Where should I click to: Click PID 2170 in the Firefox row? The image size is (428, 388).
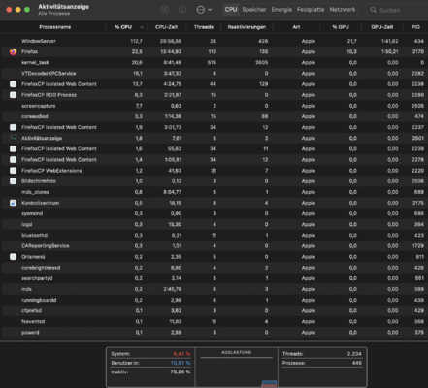click(x=417, y=51)
